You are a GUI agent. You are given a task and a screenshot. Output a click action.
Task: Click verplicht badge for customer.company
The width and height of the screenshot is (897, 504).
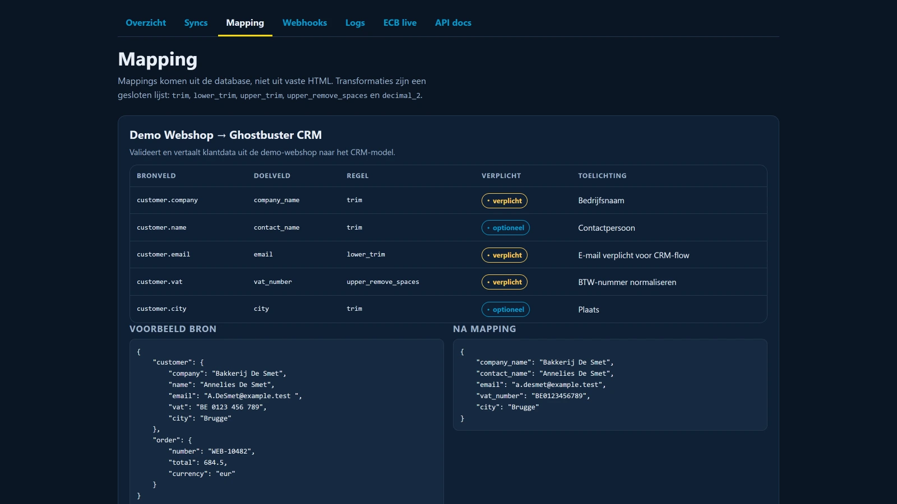505,200
